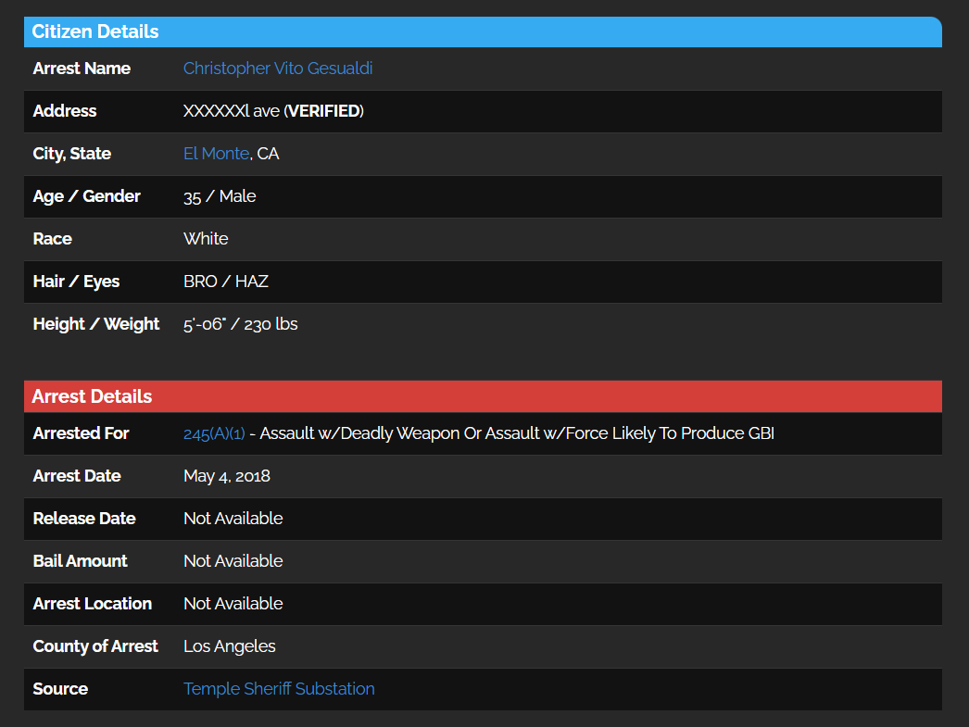Open the 245(A)(1) charge code link
Image resolution: width=969 pixels, height=727 pixels.
pyautogui.click(x=214, y=433)
